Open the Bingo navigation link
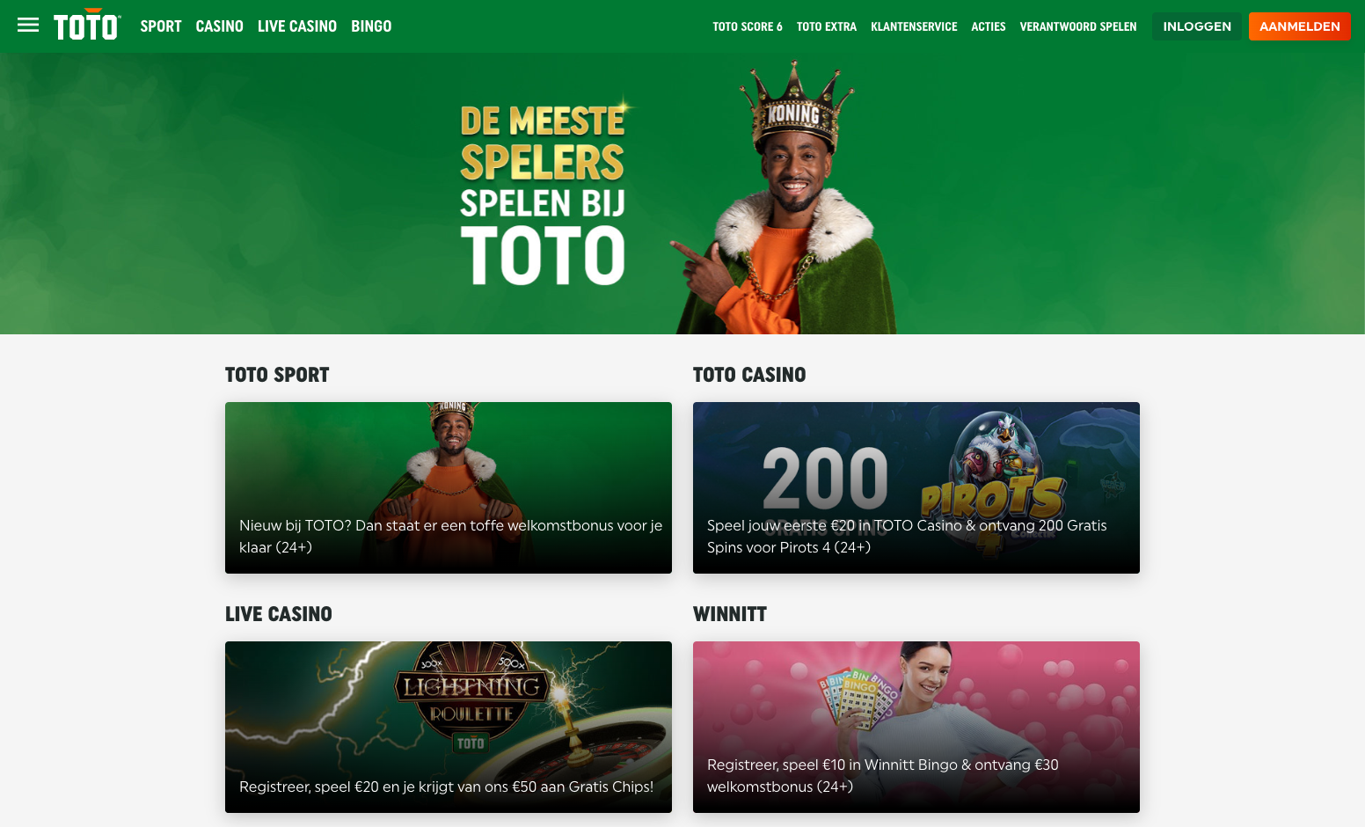The width and height of the screenshot is (1365, 827). 371,26
